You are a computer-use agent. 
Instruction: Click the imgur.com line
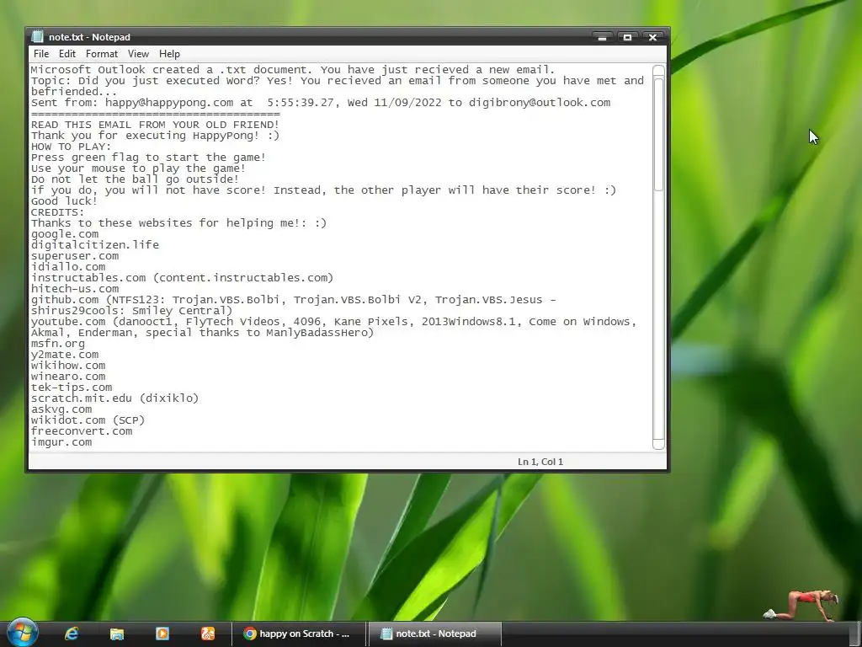tap(61, 442)
